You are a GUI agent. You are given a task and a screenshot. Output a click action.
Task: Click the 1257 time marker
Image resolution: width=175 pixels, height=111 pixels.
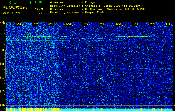tap(119, 24)
